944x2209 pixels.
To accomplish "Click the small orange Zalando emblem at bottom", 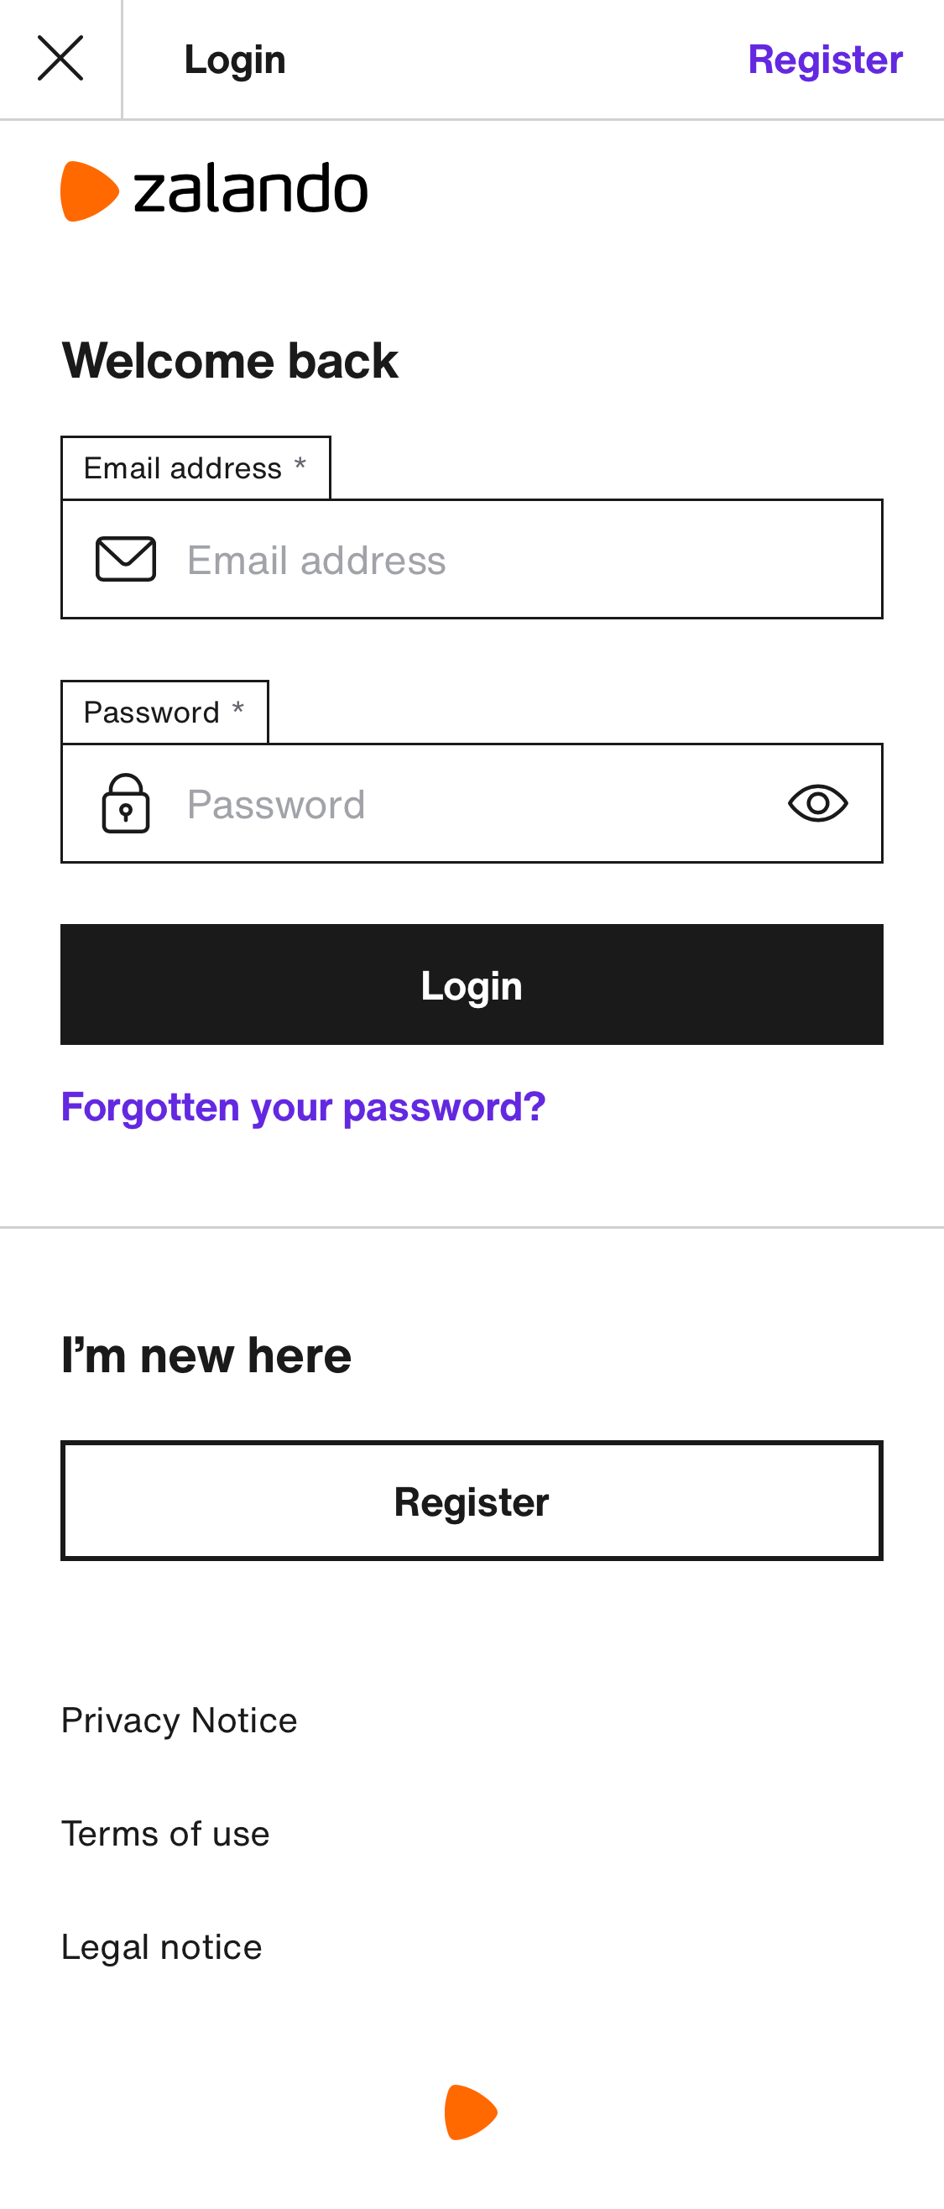I will (x=472, y=2112).
